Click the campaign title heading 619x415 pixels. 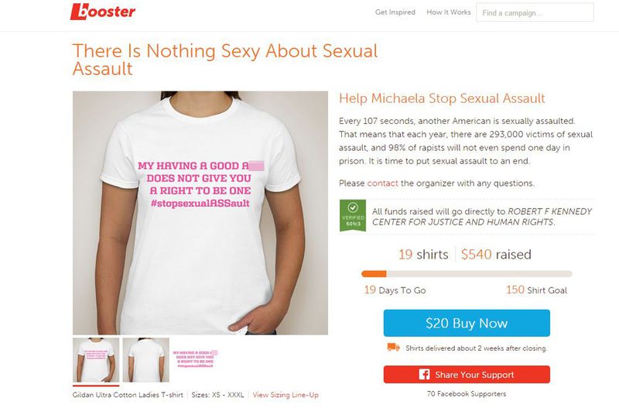click(225, 60)
